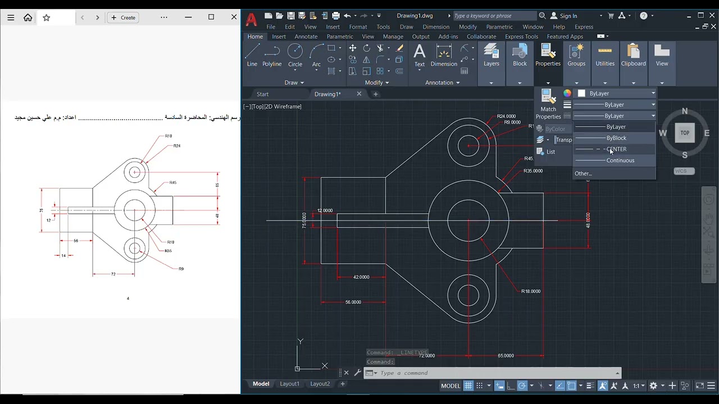Screen dimensions: 719x404
Task: Toggle annotation visibility in status bar
Action: [x=603, y=385]
